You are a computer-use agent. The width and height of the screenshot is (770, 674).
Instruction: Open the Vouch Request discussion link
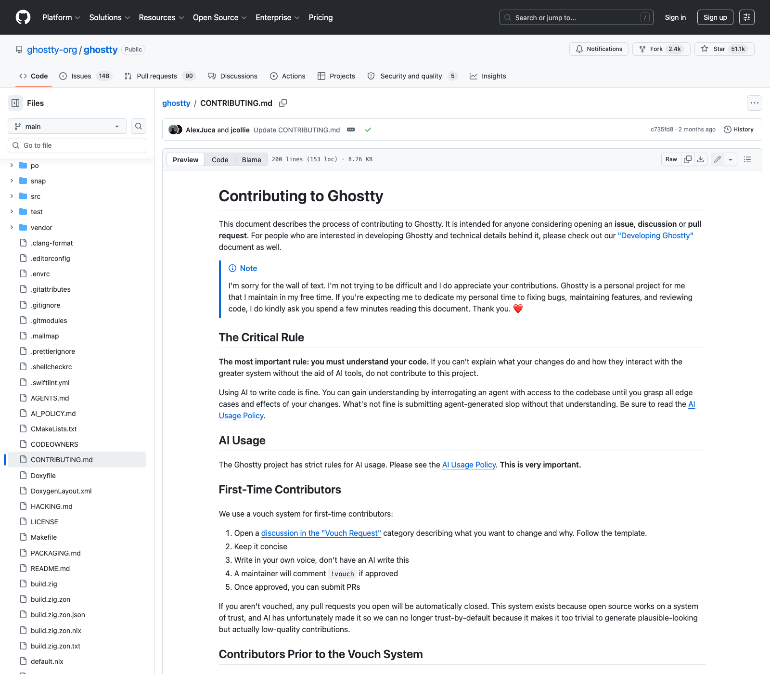321,533
